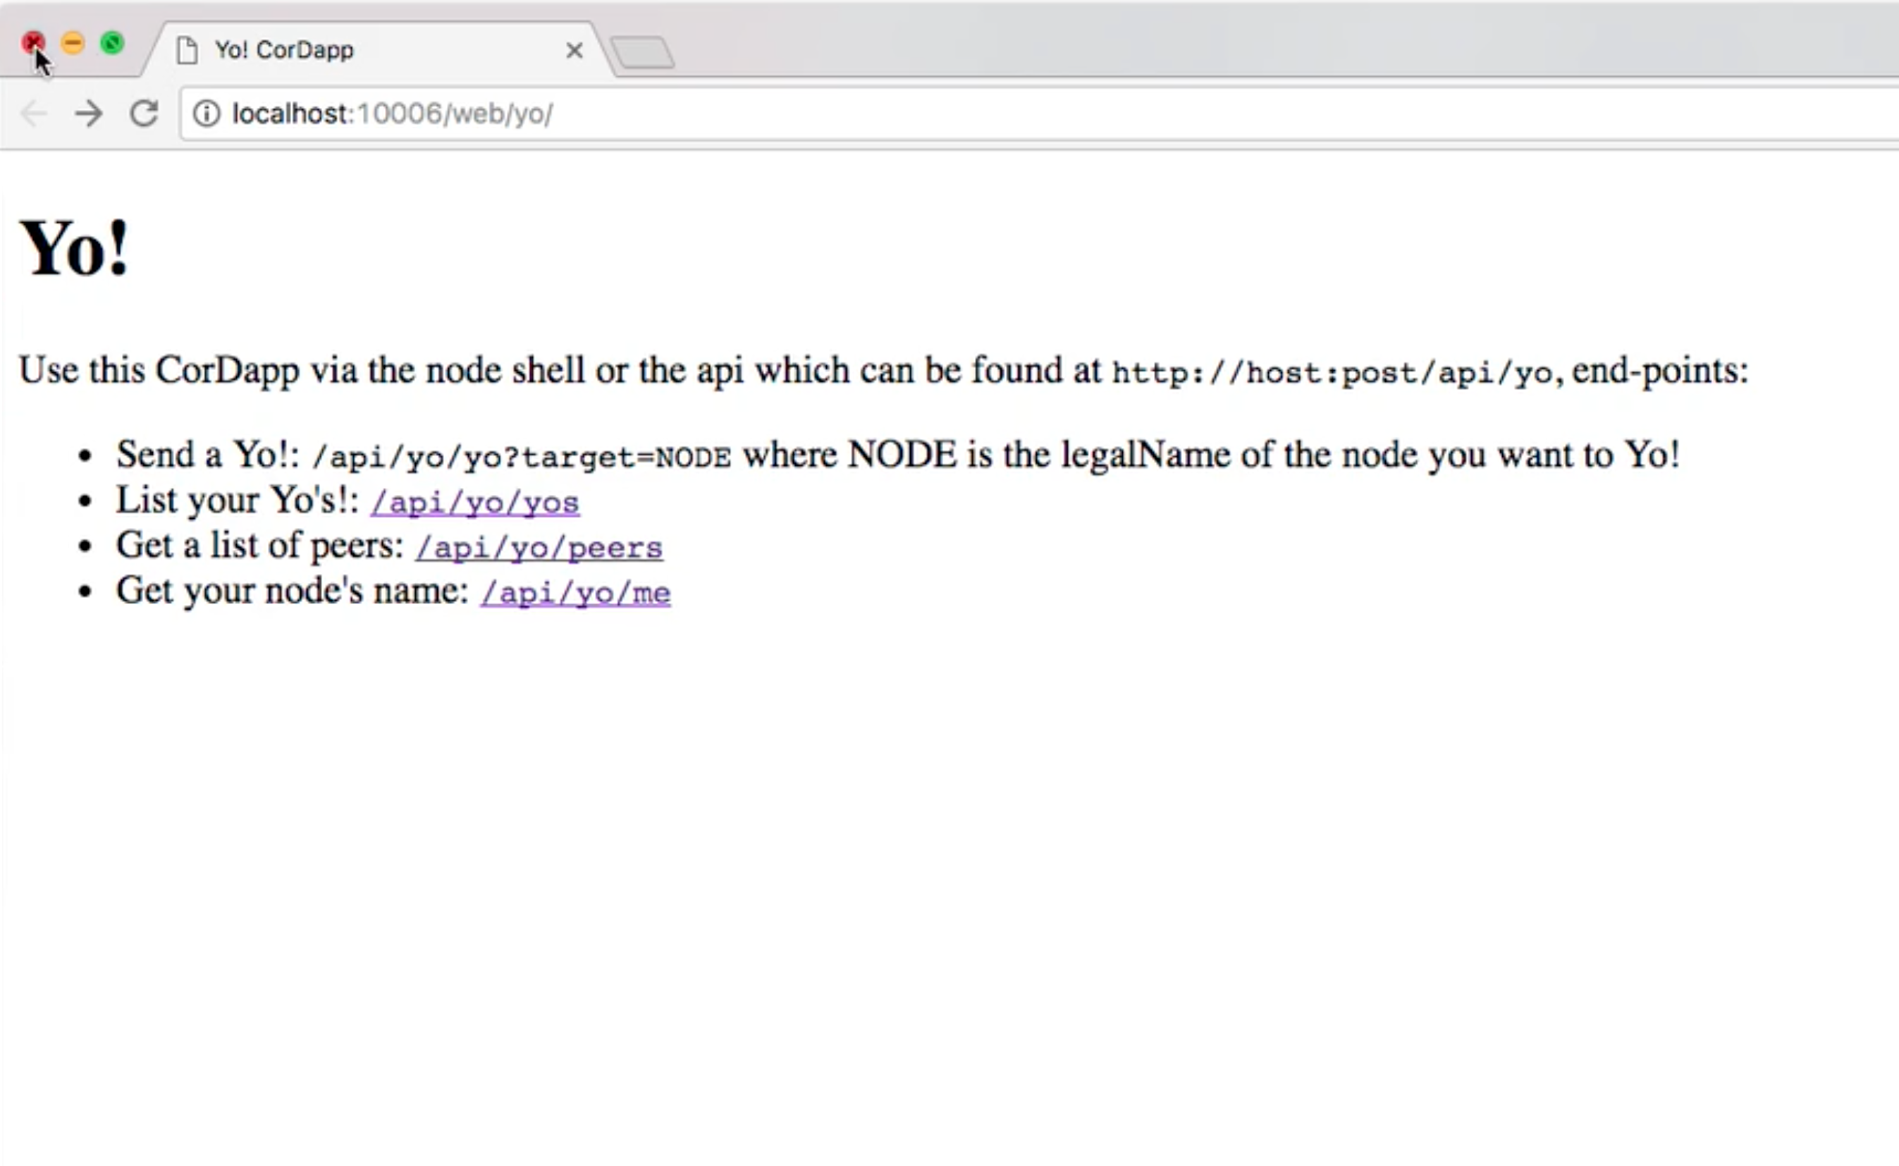Click the 'Send a Yo!:' label text
The width and height of the screenshot is (1899, 1166).
[207, 454]
